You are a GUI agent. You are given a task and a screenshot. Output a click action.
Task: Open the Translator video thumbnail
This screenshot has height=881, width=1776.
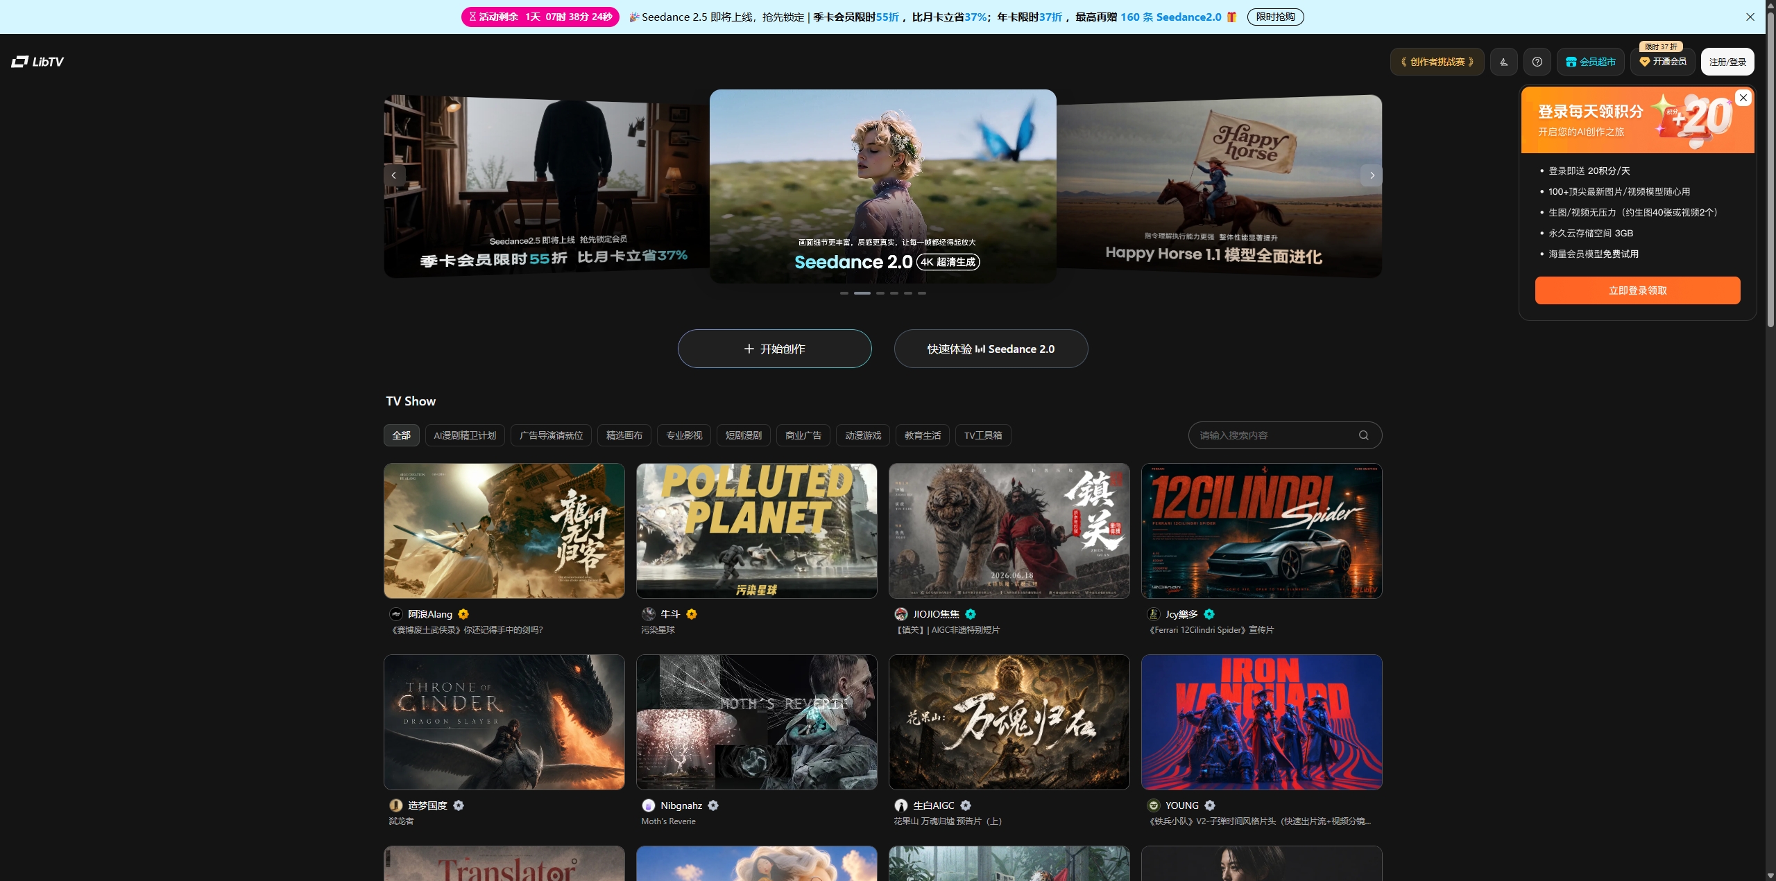(504, 864)
